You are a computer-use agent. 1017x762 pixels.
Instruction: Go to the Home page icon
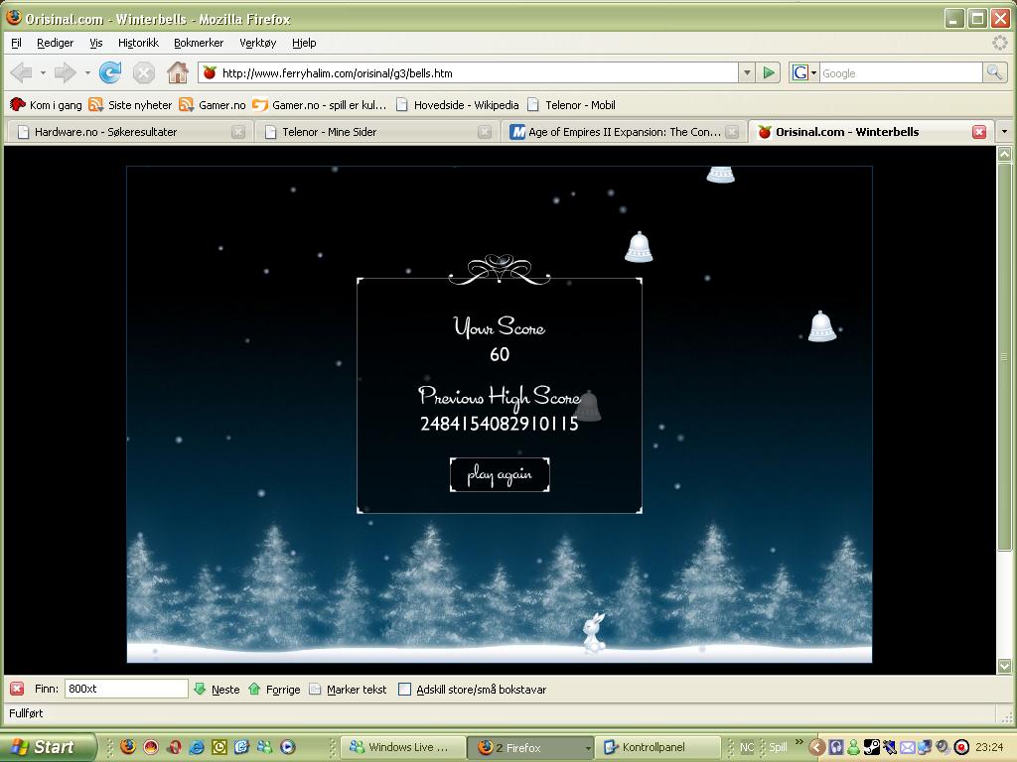click(177, 72)
